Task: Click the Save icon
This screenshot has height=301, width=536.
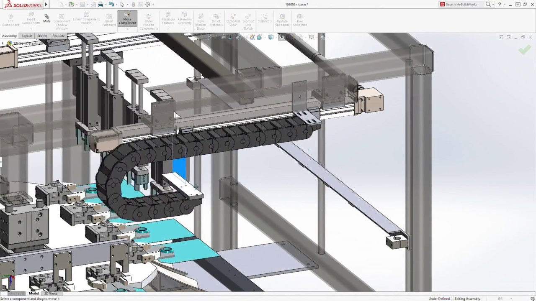Action: point(82,4)
